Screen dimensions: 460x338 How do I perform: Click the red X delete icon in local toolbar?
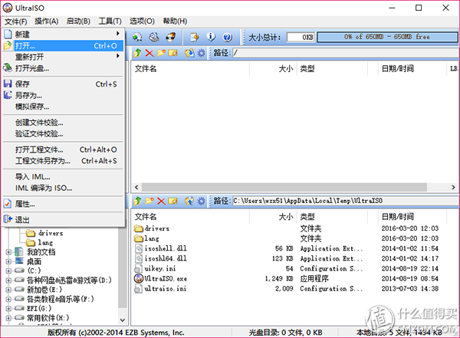(x=161, y=201)
